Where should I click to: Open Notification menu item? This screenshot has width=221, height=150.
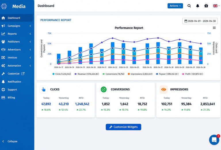[16, 82]
